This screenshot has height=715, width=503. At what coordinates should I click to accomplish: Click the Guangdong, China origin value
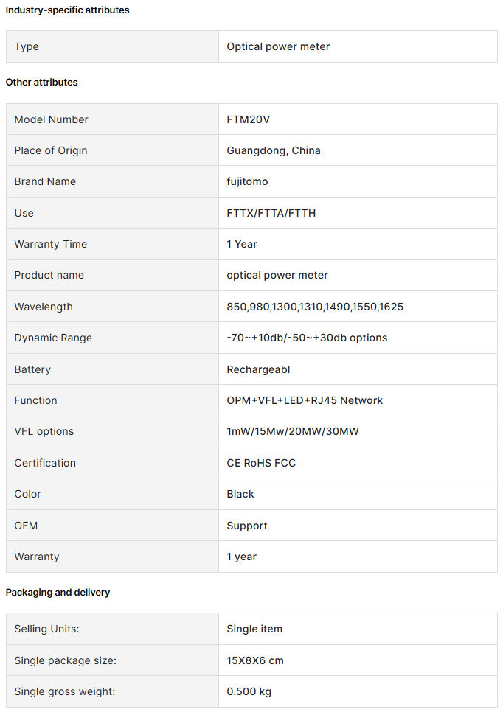click(x=274, y=150)
